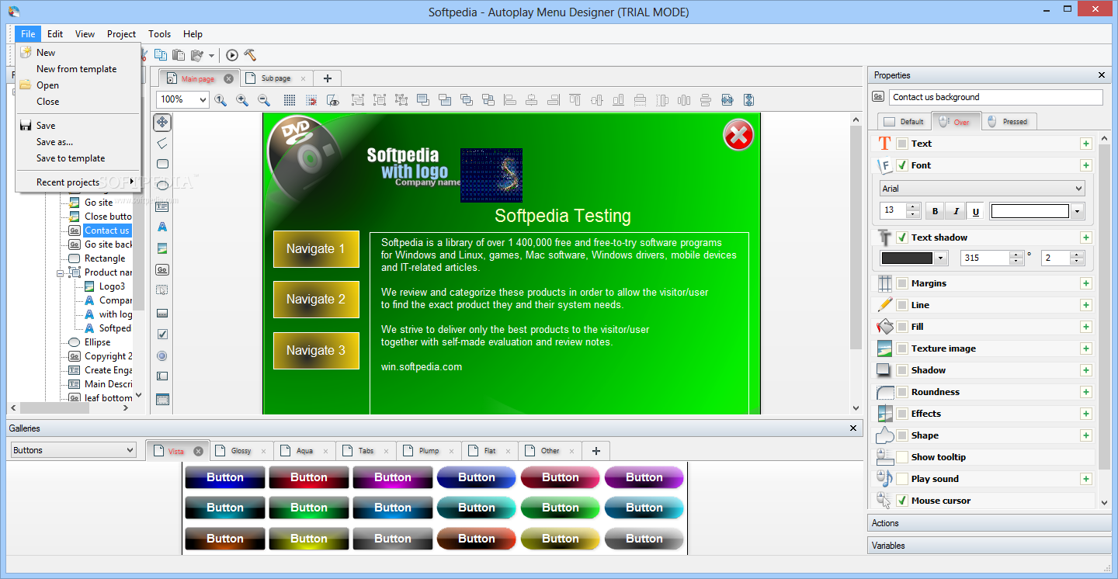Viewport: 1118px width, 579px height.
Task: Expand the Text property plus button
Action: [x=1086, y=144]
